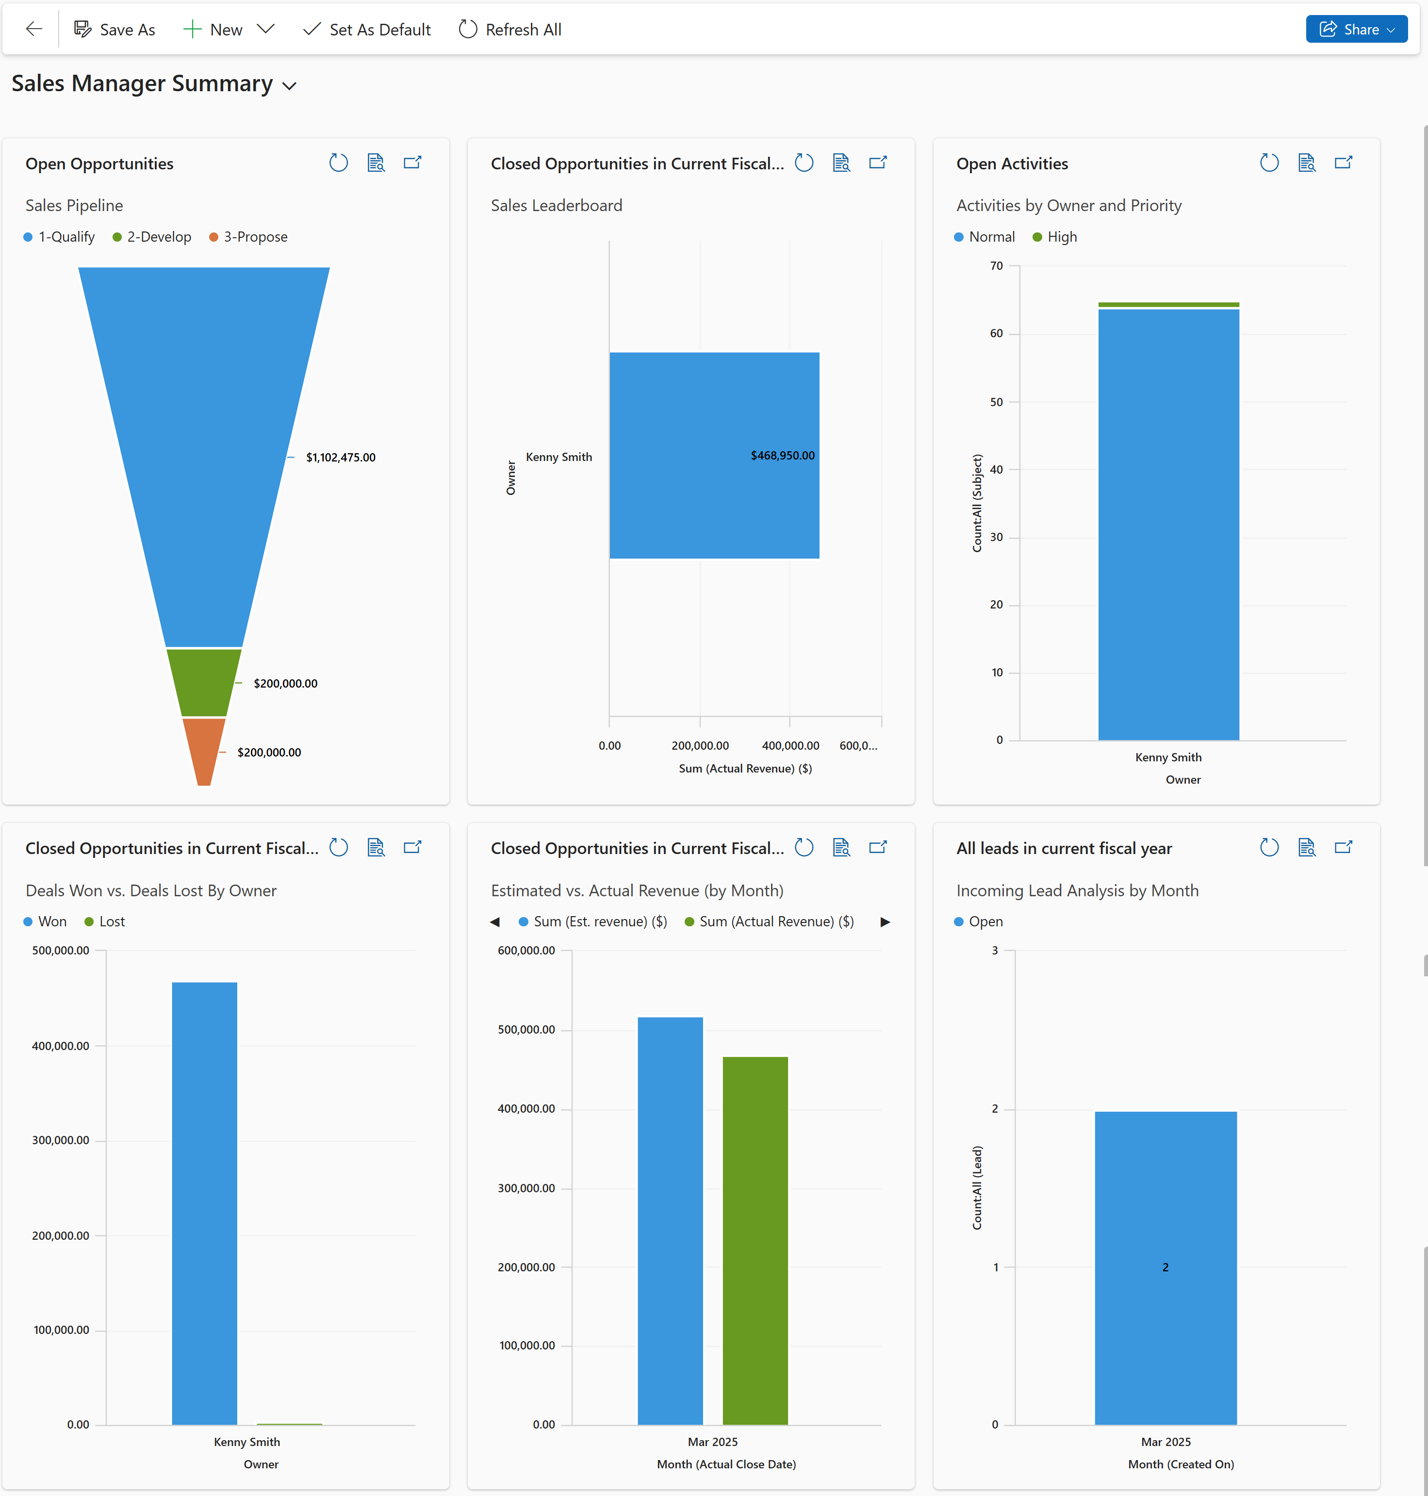Click Refresh All in the command bar

pyautogui.click(x=509, y=29)
